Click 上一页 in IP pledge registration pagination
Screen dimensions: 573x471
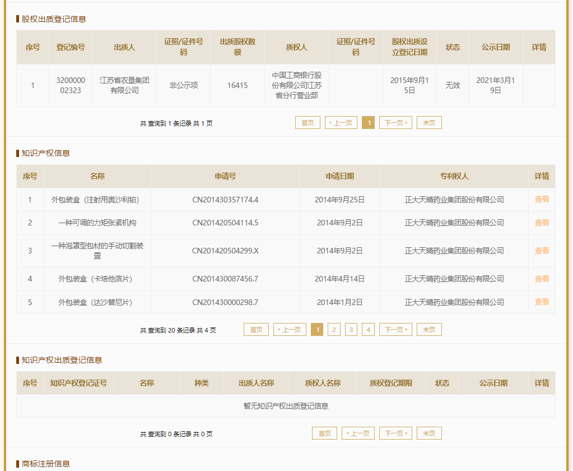pos(358,433)
